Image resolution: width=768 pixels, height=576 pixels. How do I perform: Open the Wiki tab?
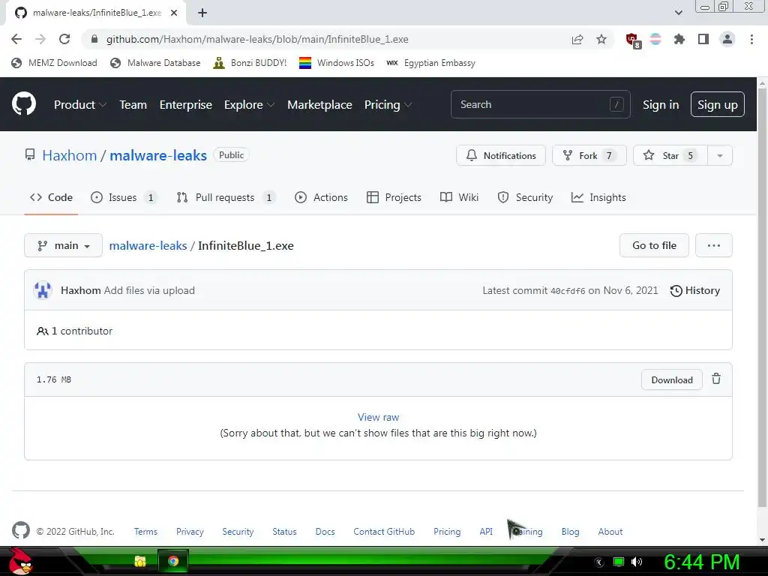(x=460, y=197)
